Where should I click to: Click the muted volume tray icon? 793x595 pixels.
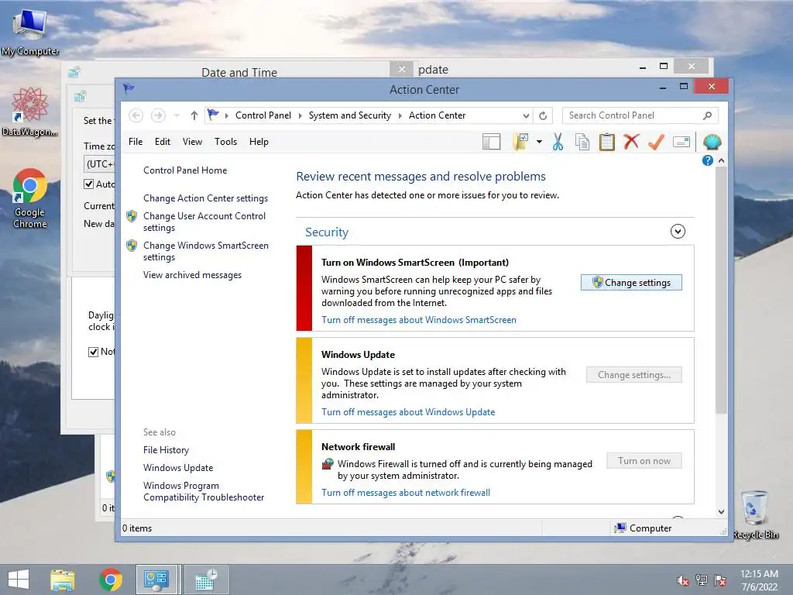(x=683, y=580)
